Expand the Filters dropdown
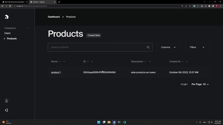Viewport: 223px width, 125px height. click(x=198, y=47)
